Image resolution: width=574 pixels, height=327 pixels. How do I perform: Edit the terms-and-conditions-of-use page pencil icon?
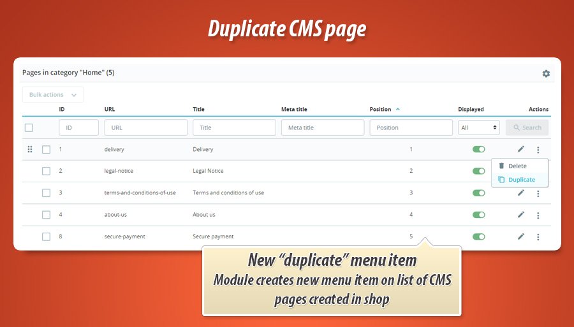coord(521,193)
